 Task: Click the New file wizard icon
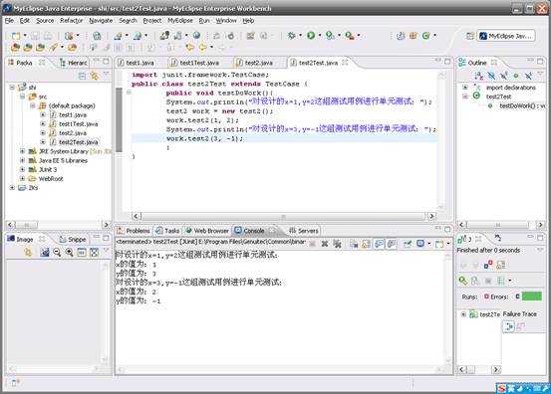(x=16, y=36)
